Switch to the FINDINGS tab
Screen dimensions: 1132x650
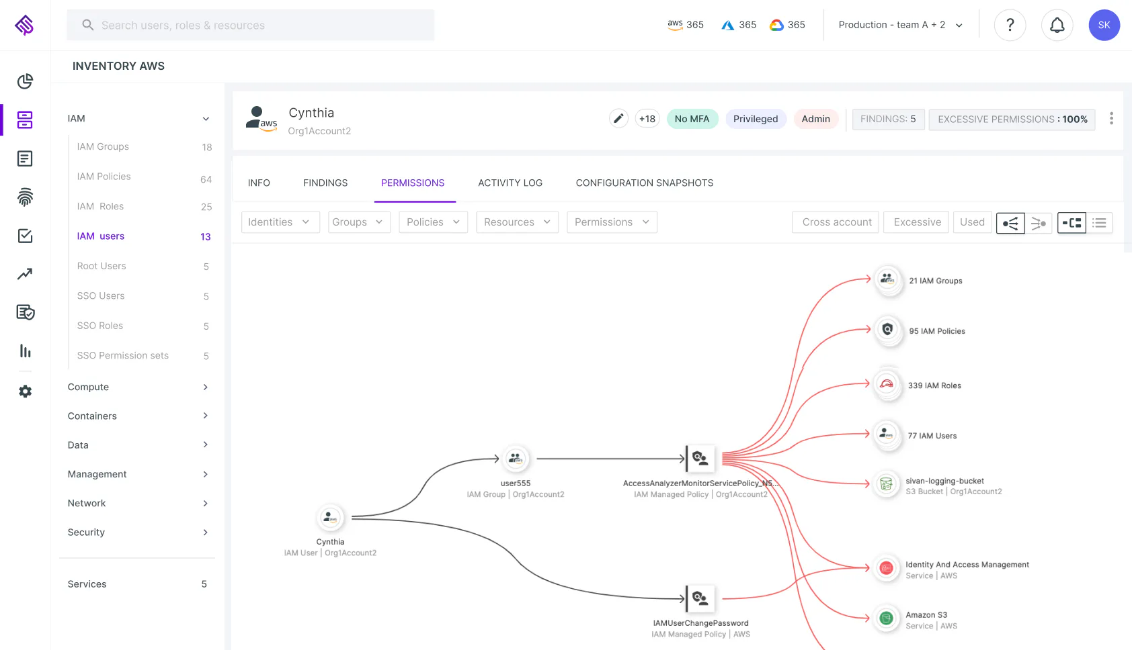coord(325,183)
